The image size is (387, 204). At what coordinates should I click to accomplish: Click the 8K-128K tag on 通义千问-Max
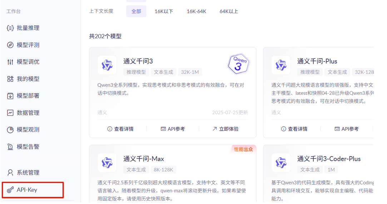(x=163, y=170)
